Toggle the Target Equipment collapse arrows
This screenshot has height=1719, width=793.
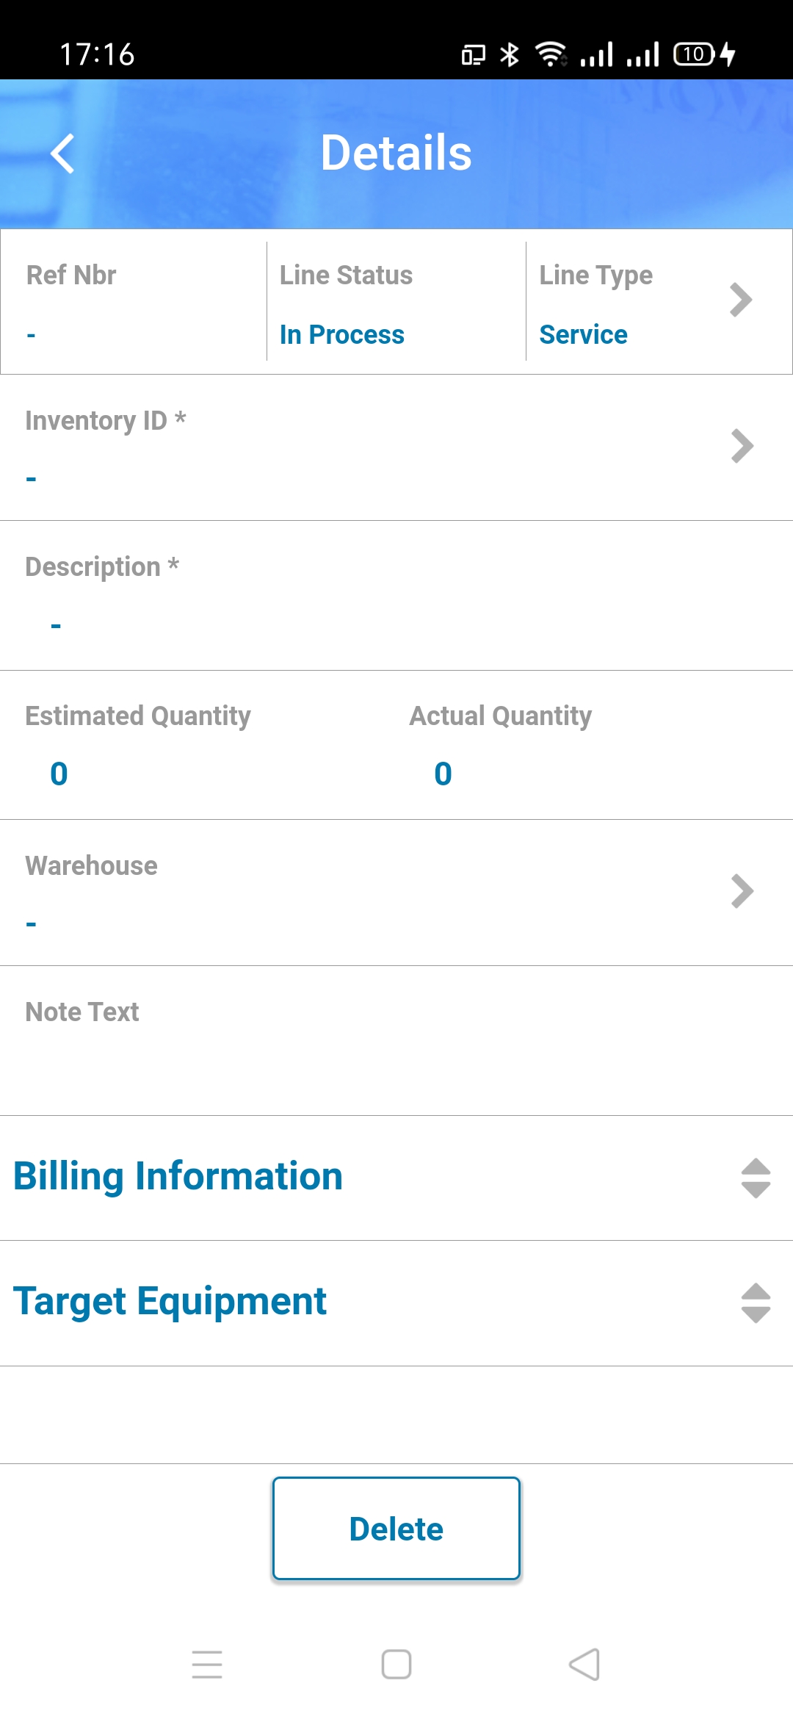756,1302
